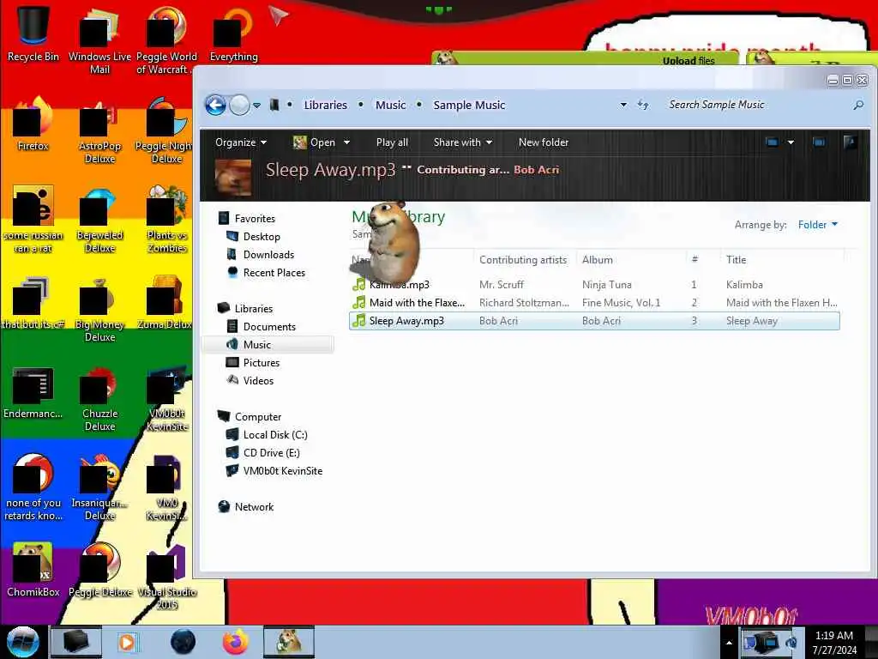The image size is (878, 659).
Task: Click the Back navigation arrow button
Action: pos(215,105)
